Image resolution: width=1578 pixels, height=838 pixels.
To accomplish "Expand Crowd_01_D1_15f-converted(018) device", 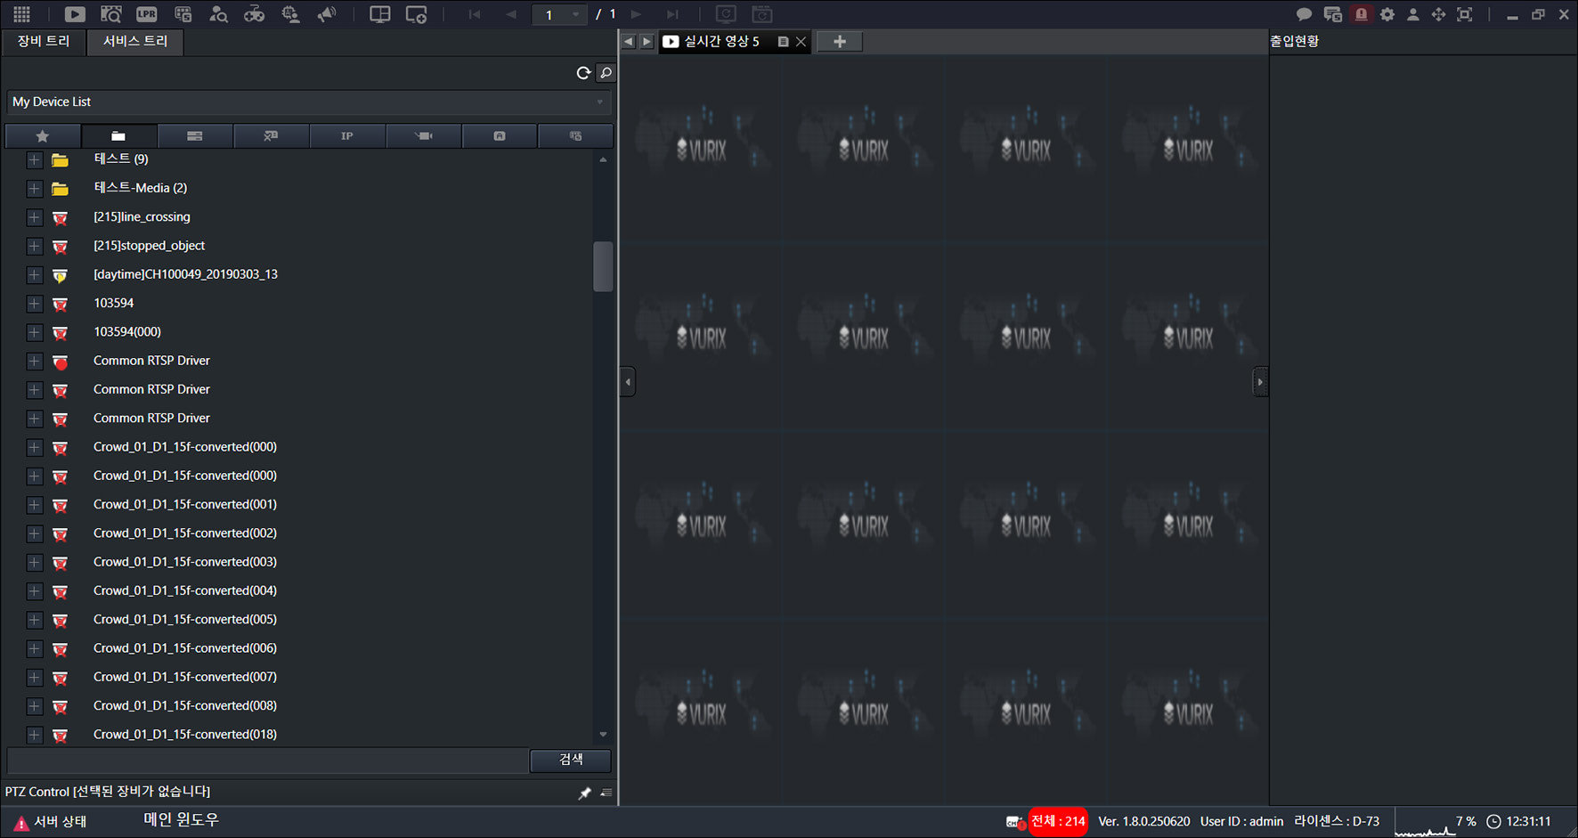I will [34, 735].
